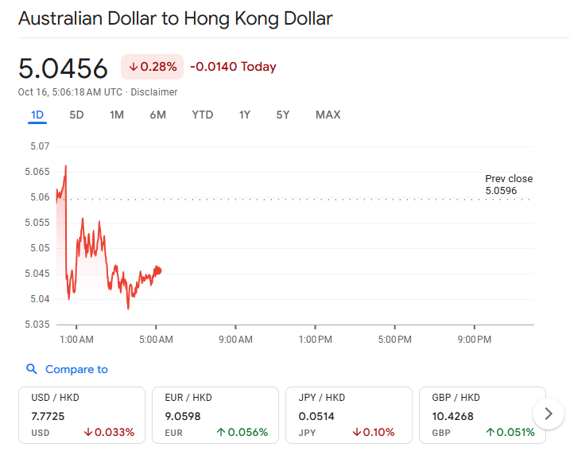Viewport: 570px width, 455px height.
Task: Switch to the 5D time range
Action: (x=76, y=115)
